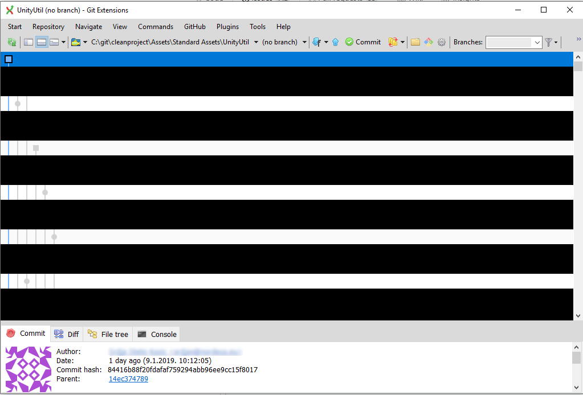583x395 pixels.
Task: Toggle the left-pane layout view
Action: tap(27, 42)
